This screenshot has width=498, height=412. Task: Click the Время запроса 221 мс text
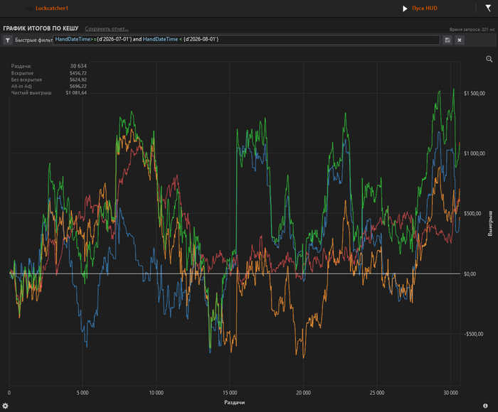[x=472, y=30]
